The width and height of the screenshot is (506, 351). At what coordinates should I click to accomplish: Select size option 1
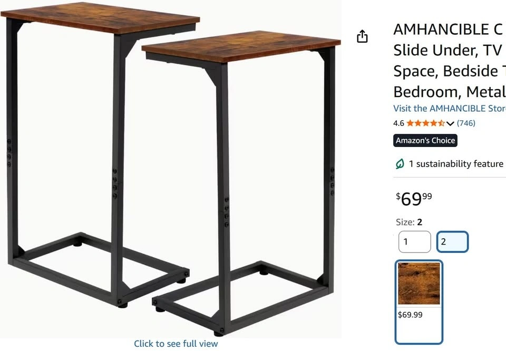[x=414, y=242]
